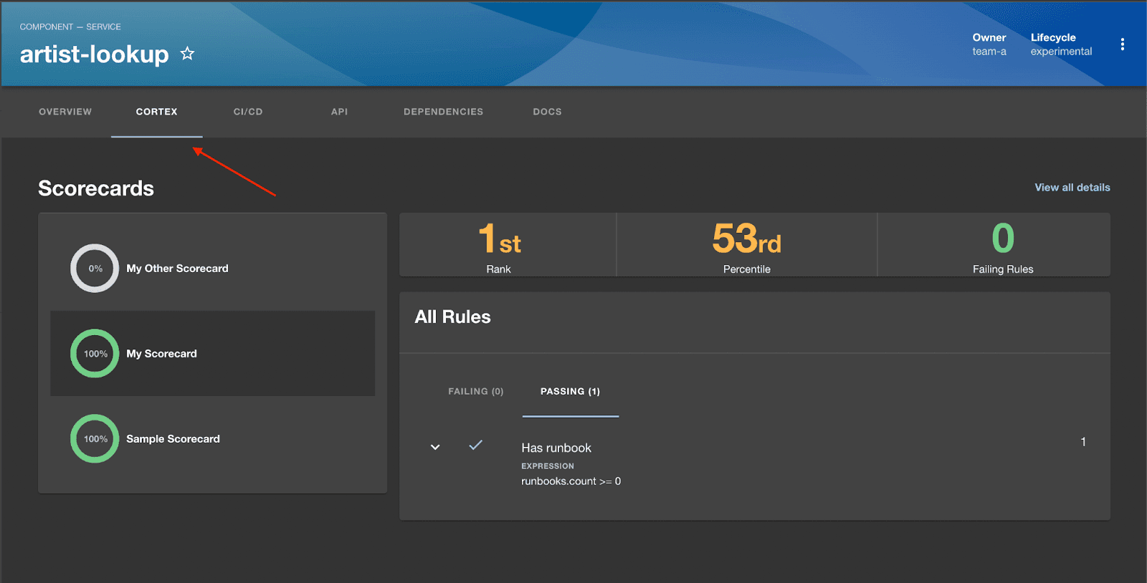This screenshot has width=1147, height=583.
Task: Click the View all details link
Action: pyautogui.click(x=1072, y=188)
